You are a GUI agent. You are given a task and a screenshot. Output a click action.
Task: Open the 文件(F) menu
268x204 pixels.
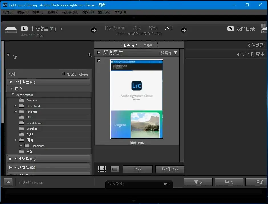(x=8, y=12)
